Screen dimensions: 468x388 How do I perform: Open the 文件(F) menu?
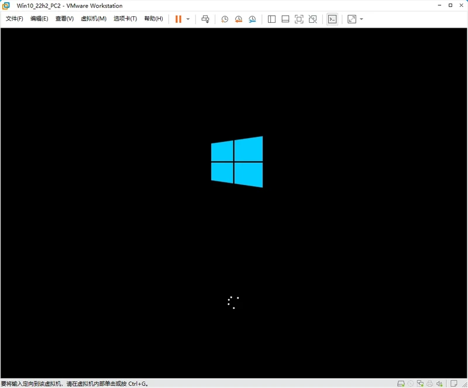click(14, 19)
